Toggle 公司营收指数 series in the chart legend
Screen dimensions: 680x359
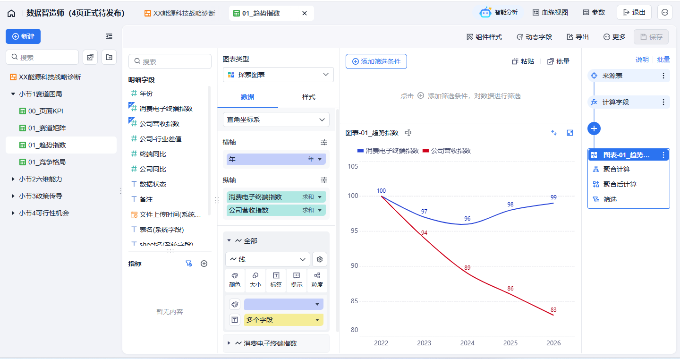446,151
